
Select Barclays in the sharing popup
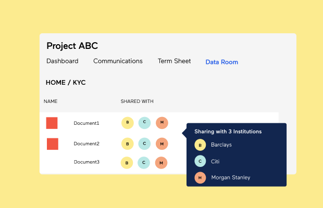(x=222, y=145)
